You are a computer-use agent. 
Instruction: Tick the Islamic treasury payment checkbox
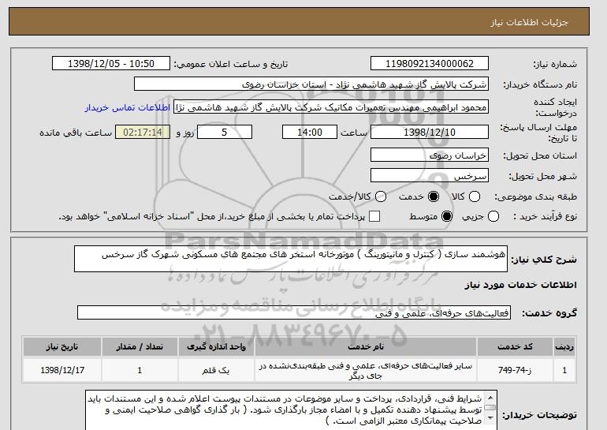(x=374, y=216)
